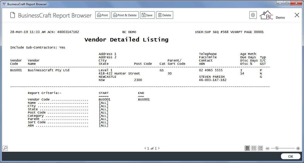Click the sort code value 30
This screenshot has width=304, height=163.
click(x=170, y=73)
